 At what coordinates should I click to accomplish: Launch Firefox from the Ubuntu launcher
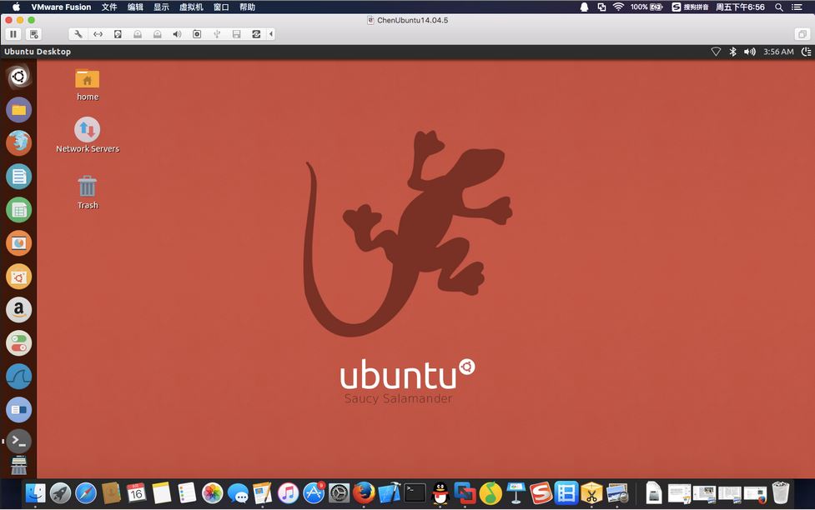pos(18,142)
